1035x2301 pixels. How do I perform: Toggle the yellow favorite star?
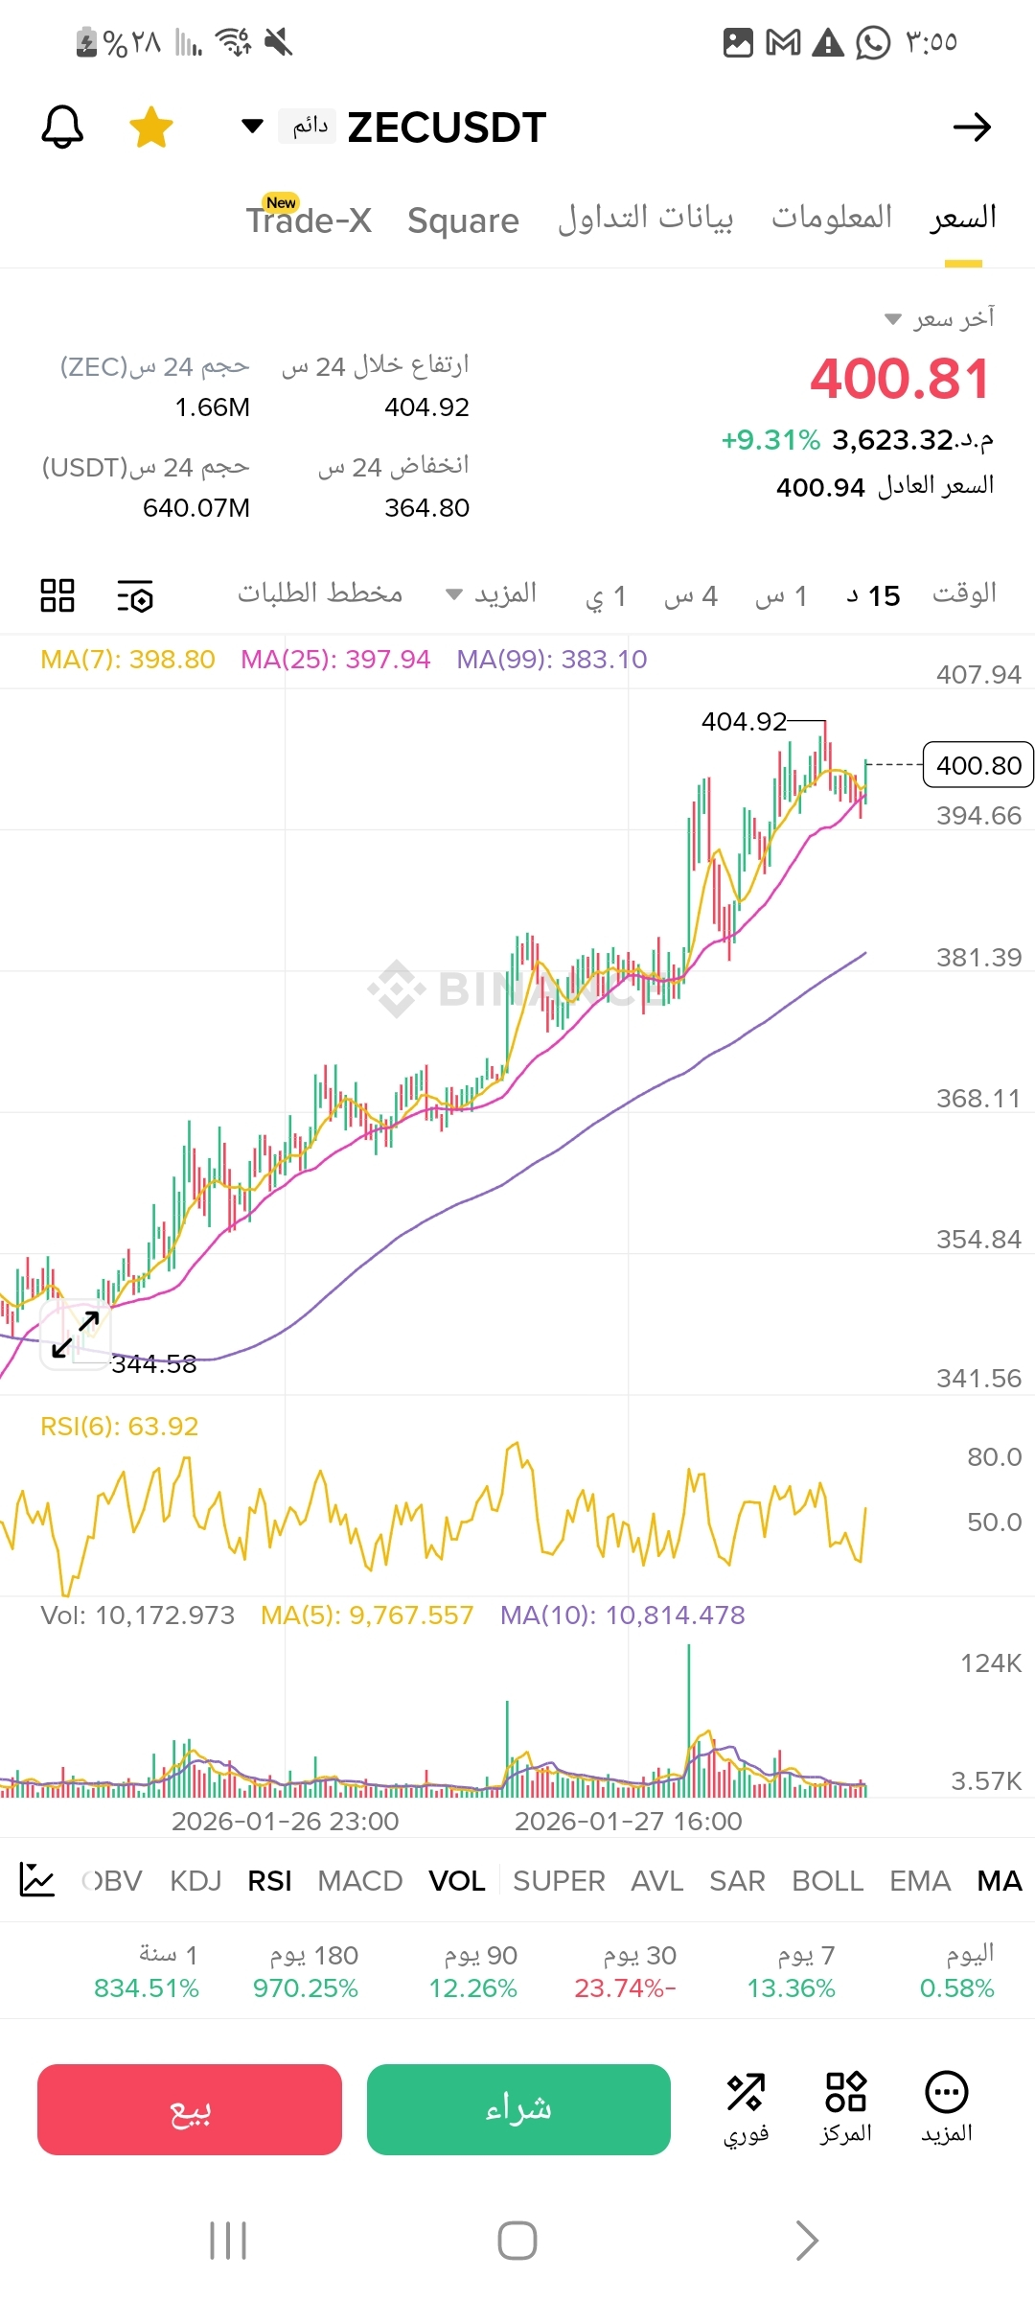point(151,127)
